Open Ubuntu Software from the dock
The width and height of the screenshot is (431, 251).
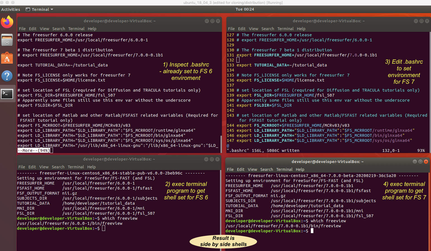click(7, 58)
